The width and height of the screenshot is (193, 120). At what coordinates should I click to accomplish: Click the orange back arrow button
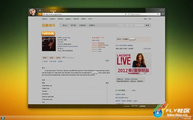40,14
